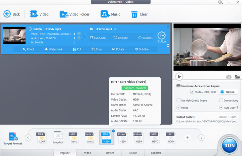Select the Android H264 preset
Viewport: 242px width, 156px height.
[x=139, y=138]
